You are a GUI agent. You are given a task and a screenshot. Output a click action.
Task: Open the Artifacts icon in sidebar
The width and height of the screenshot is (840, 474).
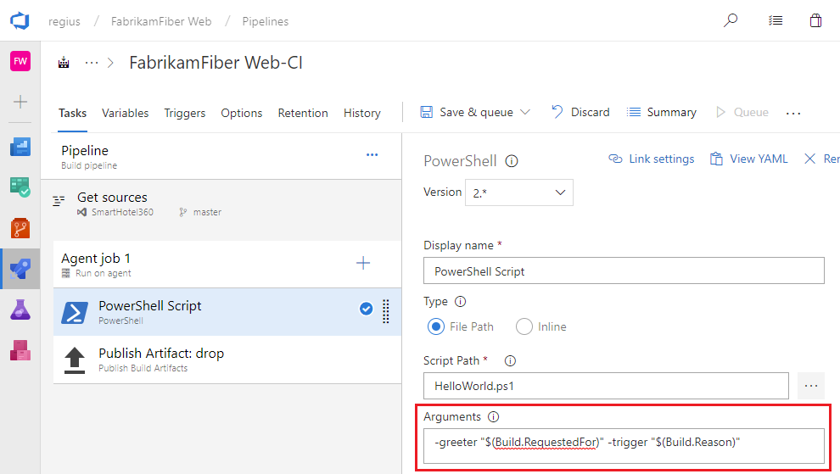(x=20, y=349)
